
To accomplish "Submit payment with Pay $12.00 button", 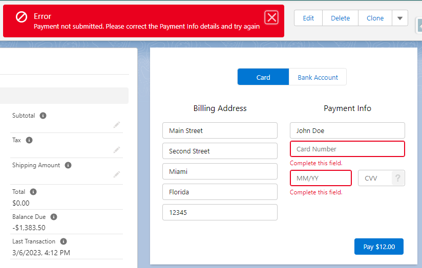I will [379, 247].
